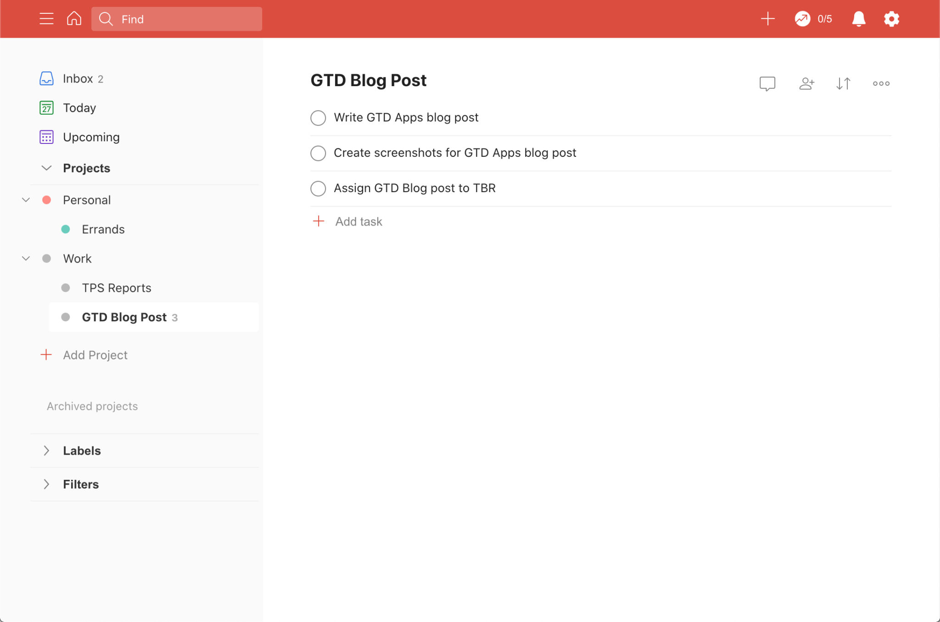Expand the Labels section chevron
Image resolution: width=940 pixels, height=622 pixels.
point(46,451)
